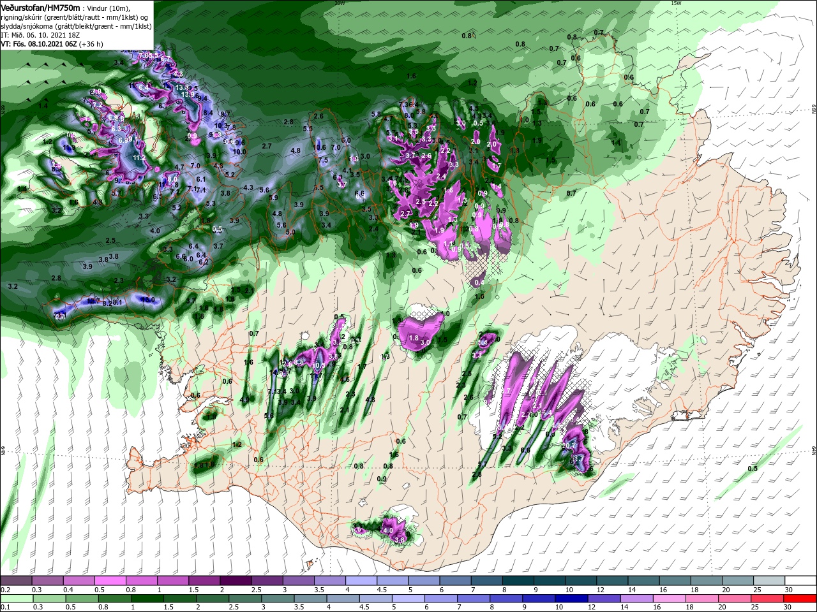
Task: Click the 10.0 precipitation value on the map
Action: click(240, 152)
